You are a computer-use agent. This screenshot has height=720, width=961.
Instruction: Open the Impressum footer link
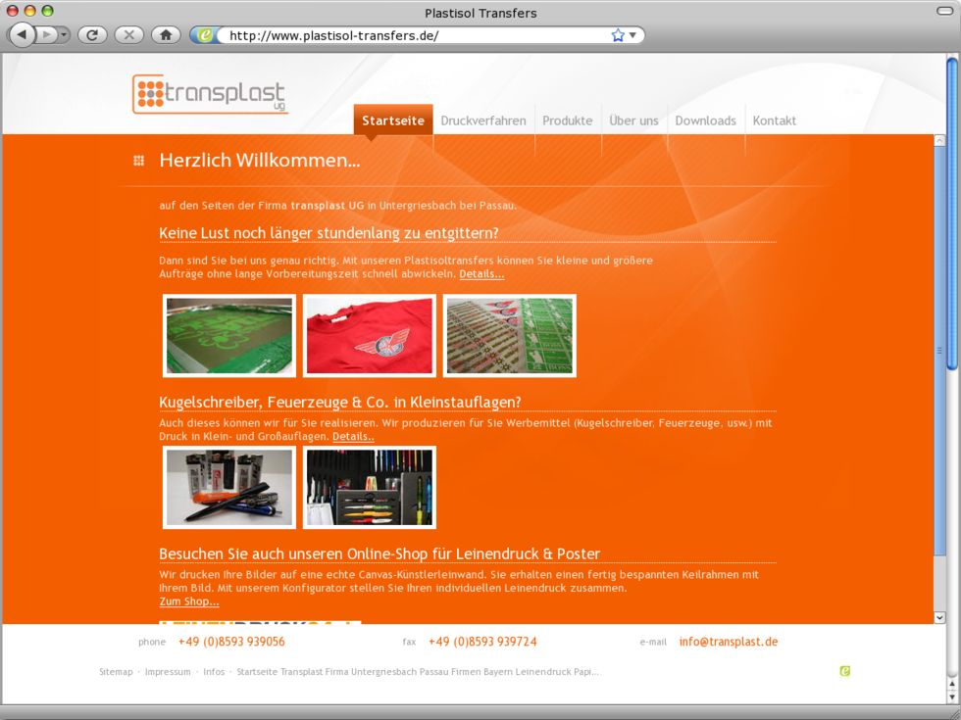168,672
